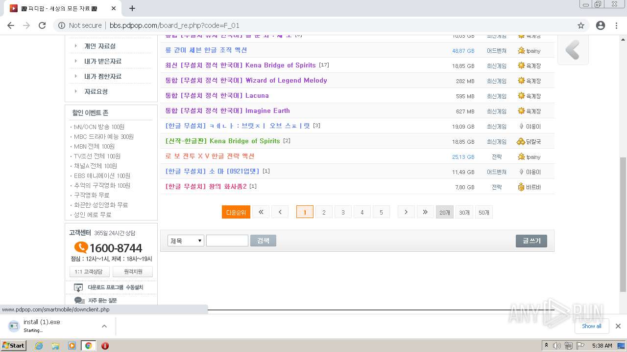Show all downloads
Image resolution: width=627 pixels, height=352 pixels.
tap(592, 326)
